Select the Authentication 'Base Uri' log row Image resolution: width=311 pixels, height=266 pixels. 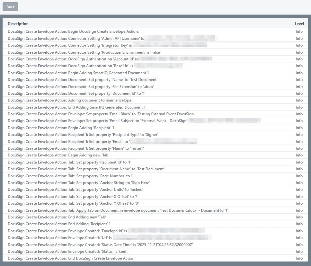coord(155,66)
